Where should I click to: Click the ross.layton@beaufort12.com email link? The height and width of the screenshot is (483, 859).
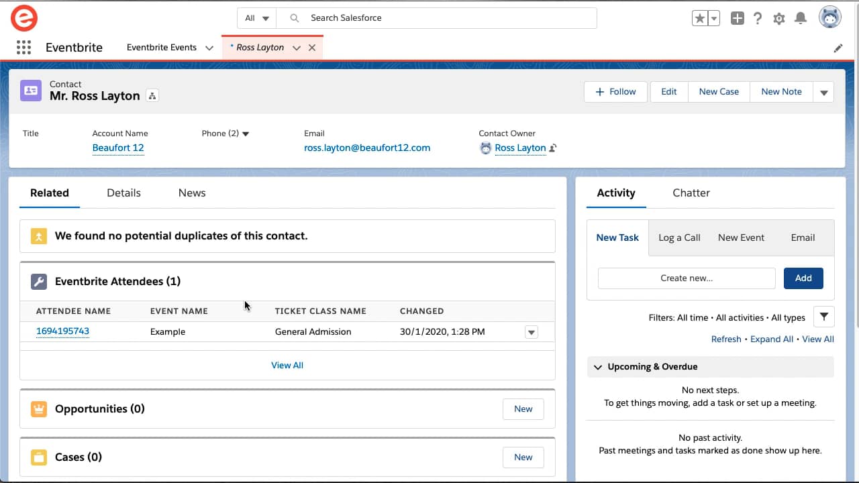coord(367,148)
